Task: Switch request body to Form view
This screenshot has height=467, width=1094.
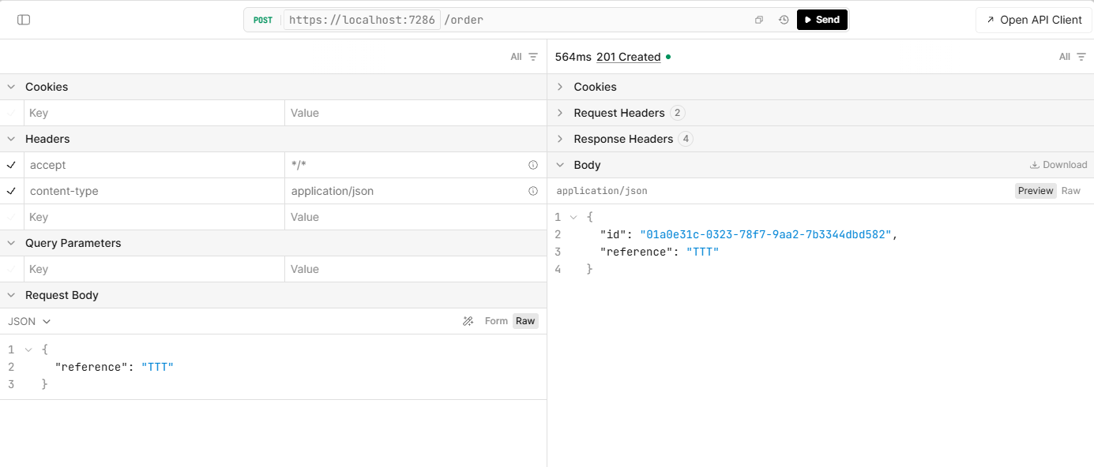Action: (x=496, y=321)
